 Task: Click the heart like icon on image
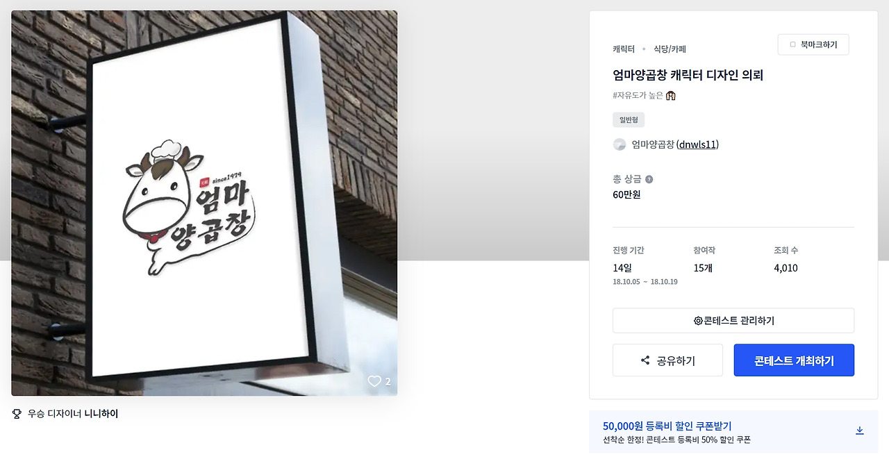[x=374, y=381]
